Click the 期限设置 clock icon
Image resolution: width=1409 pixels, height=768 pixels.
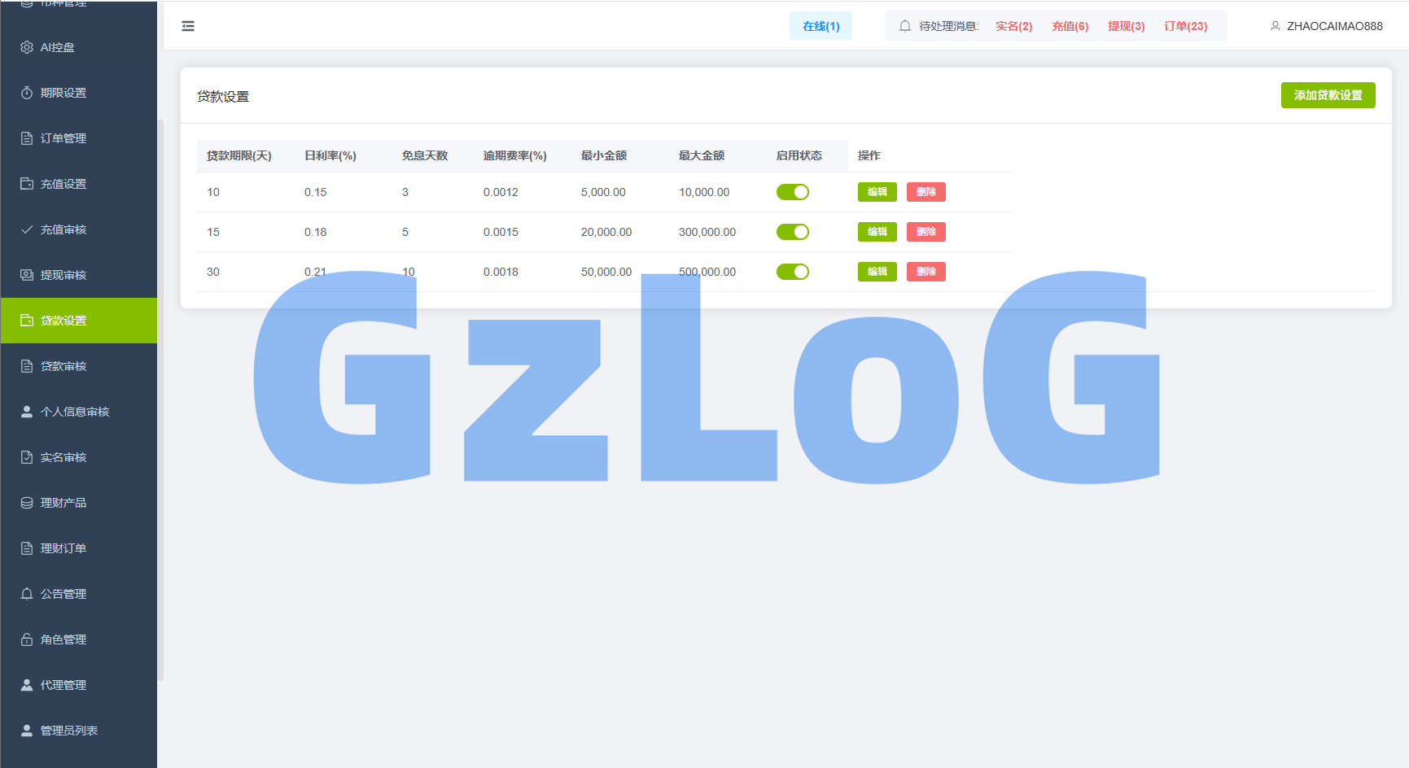(27, 93)
